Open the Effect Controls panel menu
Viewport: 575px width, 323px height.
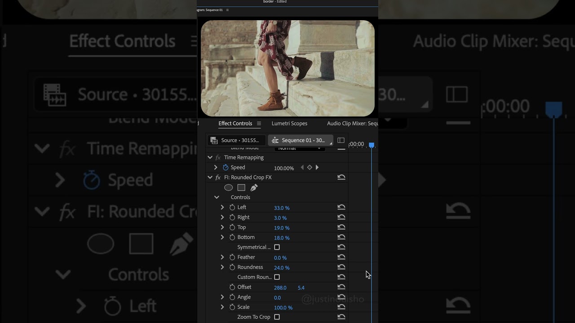259,123
